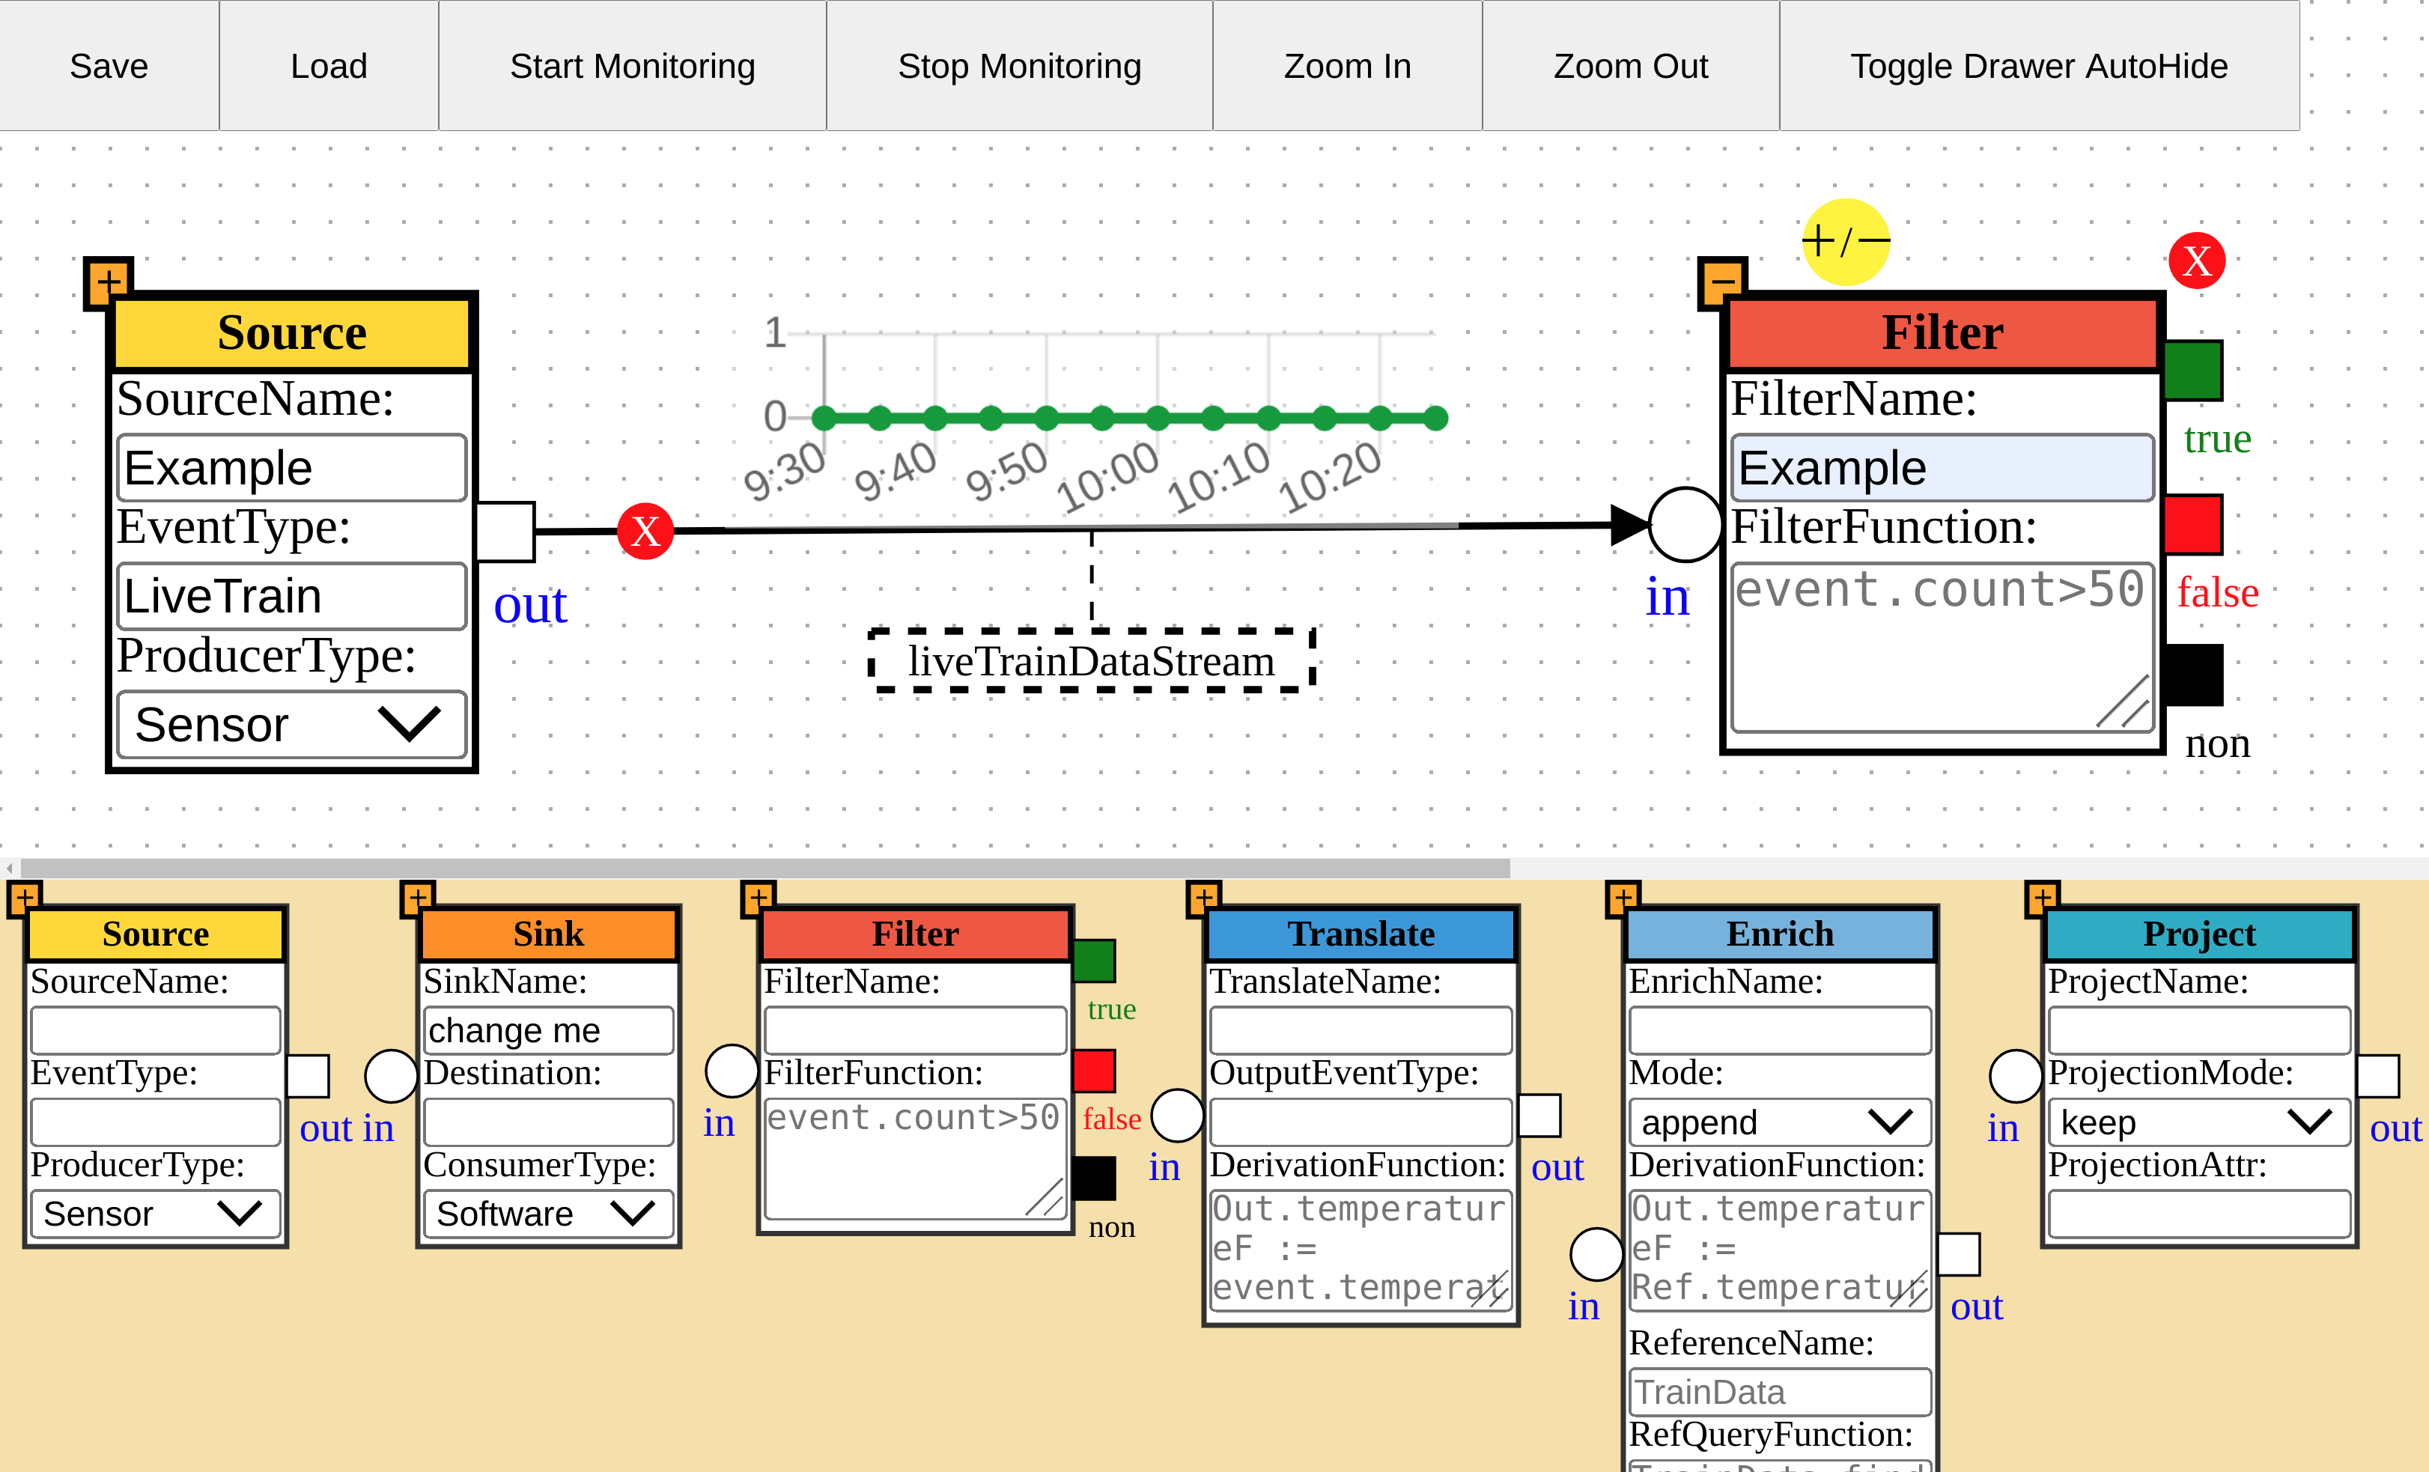Screen dimensions: 2429x1472
Task: Click the Load toolbar item
Action: tap(328, 66)
